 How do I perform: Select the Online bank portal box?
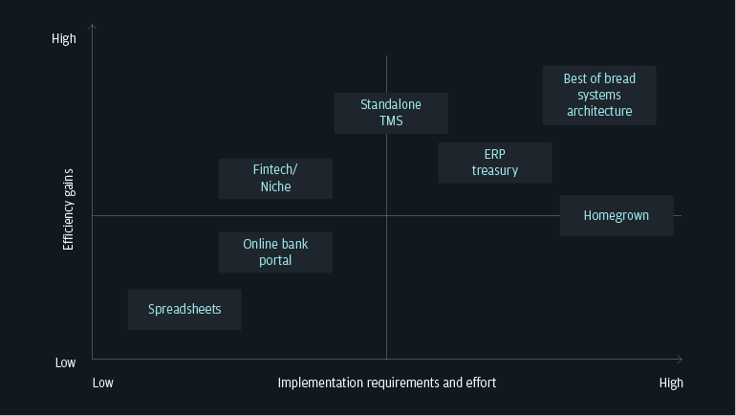pyautogui.click(x=275, y=252)
